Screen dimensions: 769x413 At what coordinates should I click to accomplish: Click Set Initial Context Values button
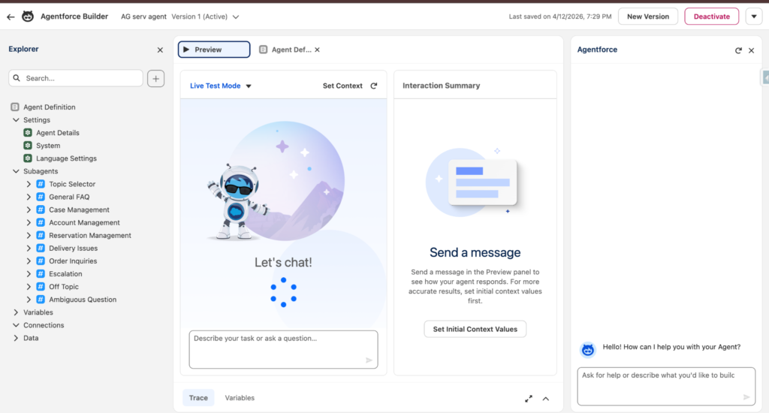pyautogui.click(x=475, y=329)
